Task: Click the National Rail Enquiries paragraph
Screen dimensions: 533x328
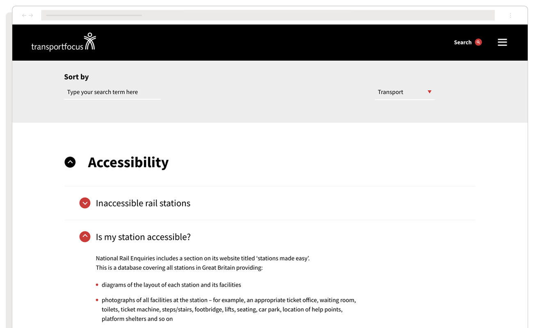Action: [203, 263]
